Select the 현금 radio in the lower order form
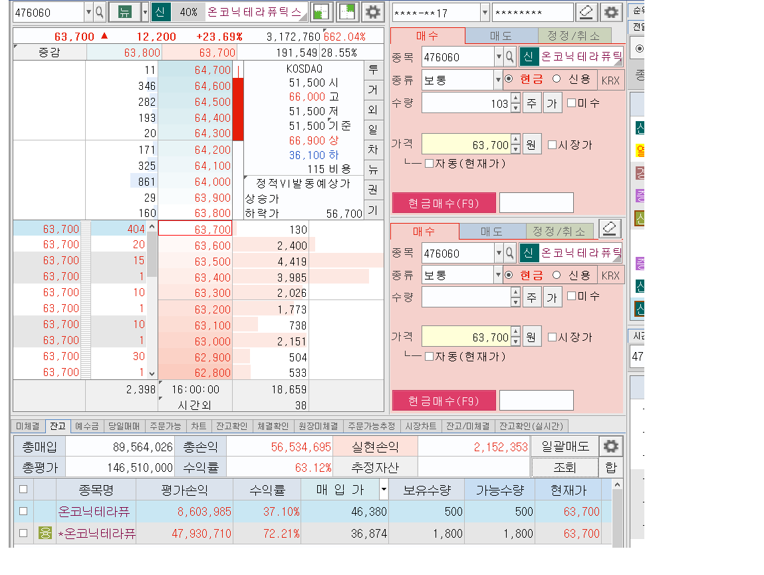This screenshot has width=764, height=575. tap(509, 275)
